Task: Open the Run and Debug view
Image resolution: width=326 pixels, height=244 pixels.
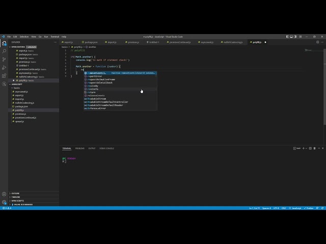Action: click(x=4, y=68)
